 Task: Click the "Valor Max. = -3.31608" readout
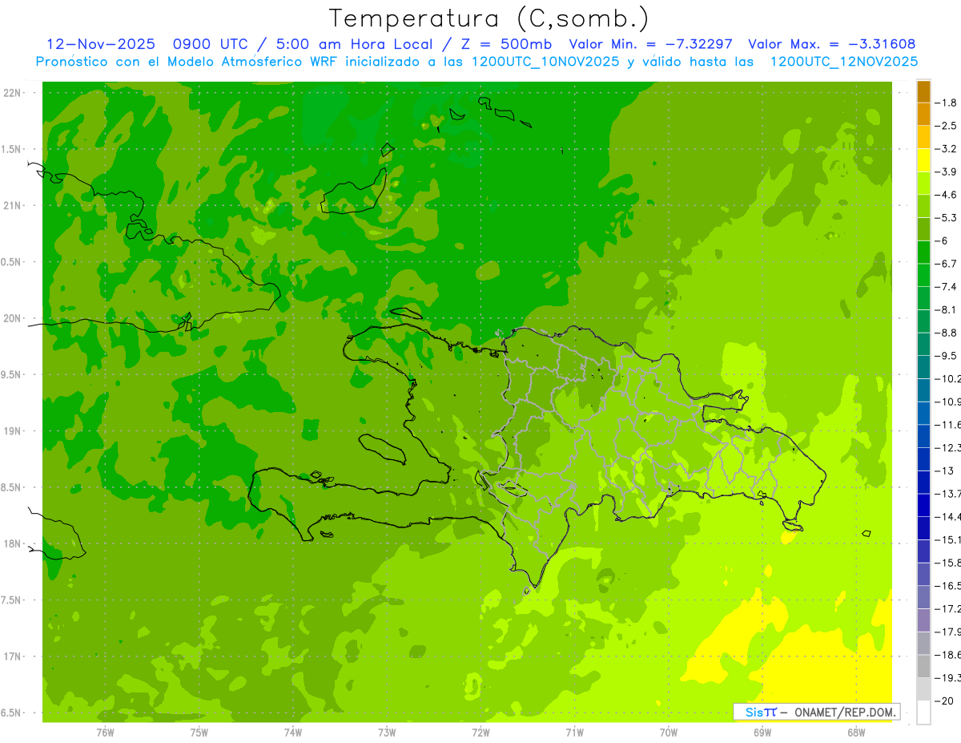(831, 44)
